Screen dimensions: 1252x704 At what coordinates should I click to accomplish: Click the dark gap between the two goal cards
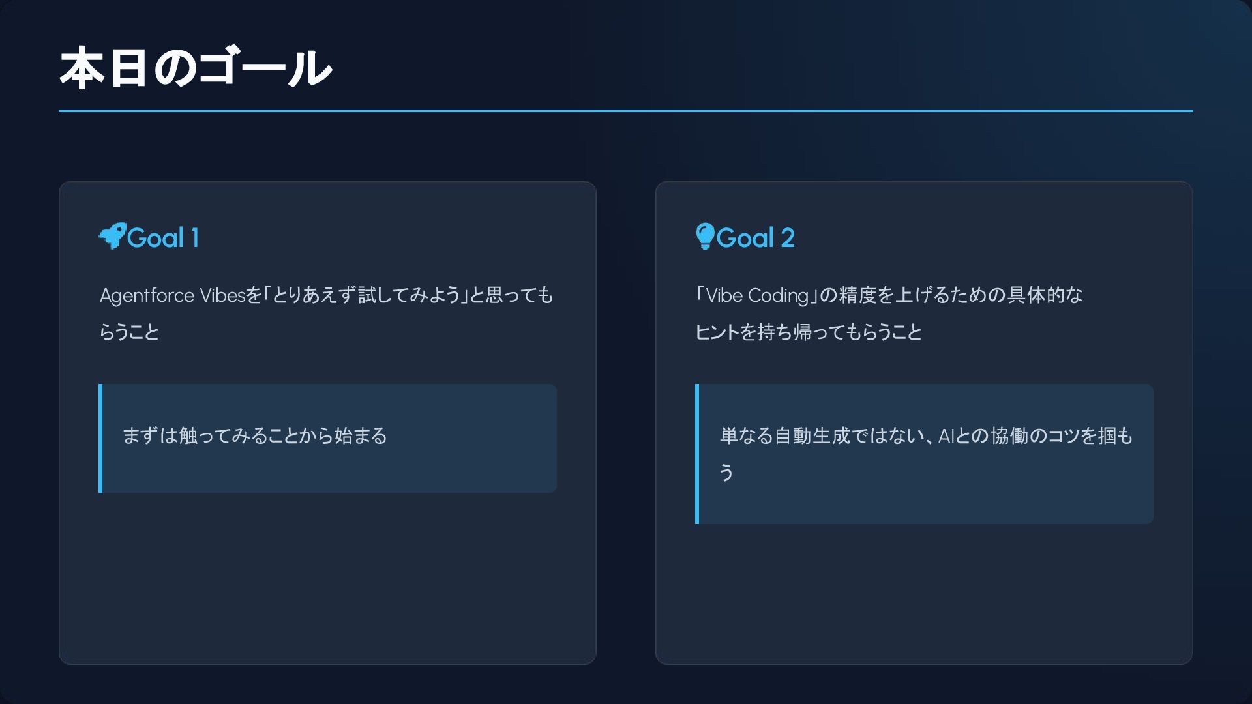point(625,422)
